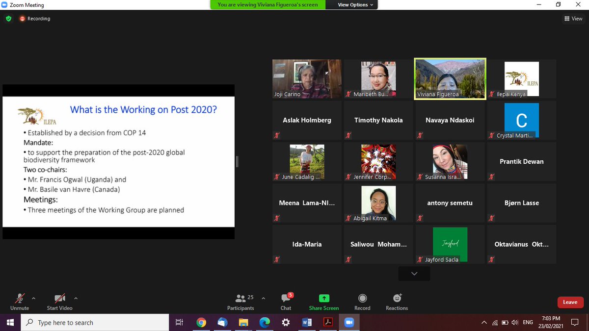Image resolution: width=589 pixels, height=331 pixels.
Task: Select Saliwou Moham participant tile
Action: click(378, 244)
